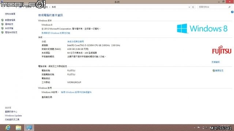Select the 64 位元作業系統 system type text
The width and height of the screenshot is (234, 131).
pos(82,53)
